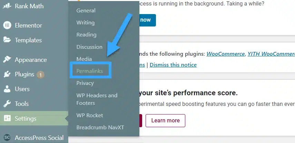This screenshot has height=143, width=295.
Task: Click the Plugins update count badge
Action: [41, 74]
